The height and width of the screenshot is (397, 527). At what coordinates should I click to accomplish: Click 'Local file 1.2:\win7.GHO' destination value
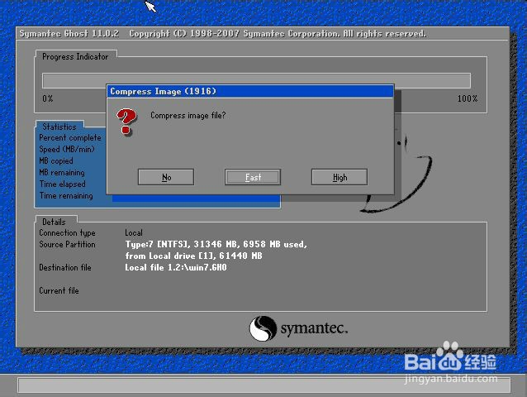pyautogui.click(x=176, y=267)
